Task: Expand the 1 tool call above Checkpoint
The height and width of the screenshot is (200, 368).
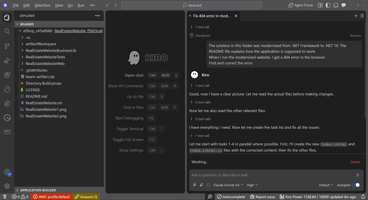Action: coord(199,27)
